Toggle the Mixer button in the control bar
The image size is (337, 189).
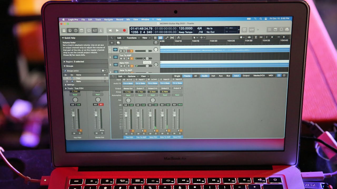click(x=95, y=30)
